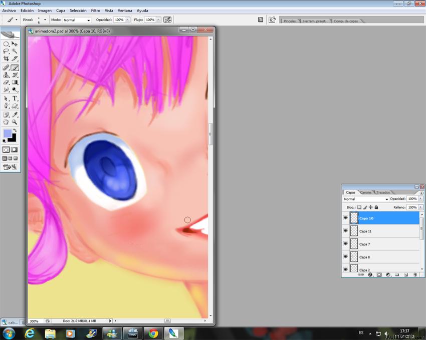
Task: Select the Gradient tool
Action: (15, 82)
